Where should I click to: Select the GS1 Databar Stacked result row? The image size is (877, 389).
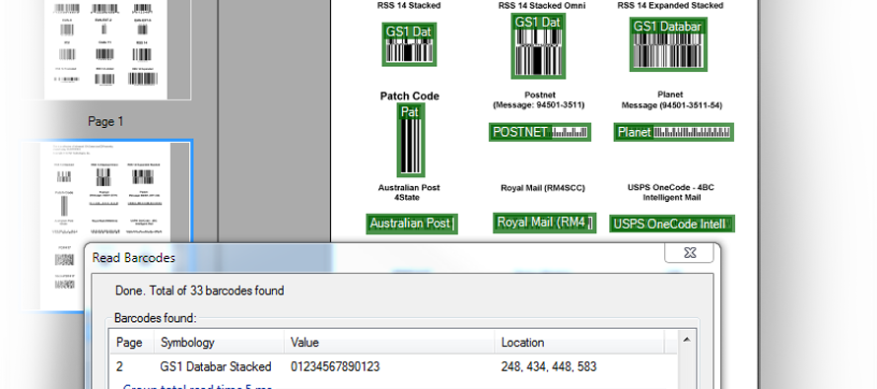tap(393, 366)
